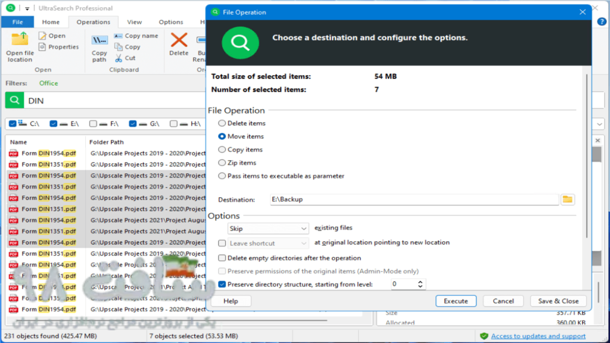The image size is (610, 343).
Task: Check Delete empty directories after the operation
Action: pyautogui.click(x=222, y=258)
